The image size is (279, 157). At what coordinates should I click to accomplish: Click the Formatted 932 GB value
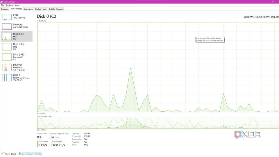[87, 136]
